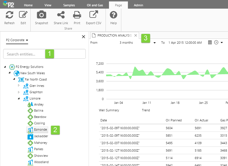
Task: Select the Trend tab
Action: click(x=146, y=110)
